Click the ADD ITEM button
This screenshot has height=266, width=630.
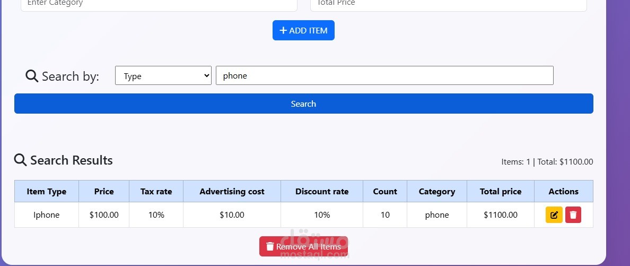[x=303, y=30]
